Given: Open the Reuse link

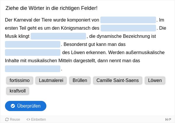Looking at the screenshot, I should [13, 120].
